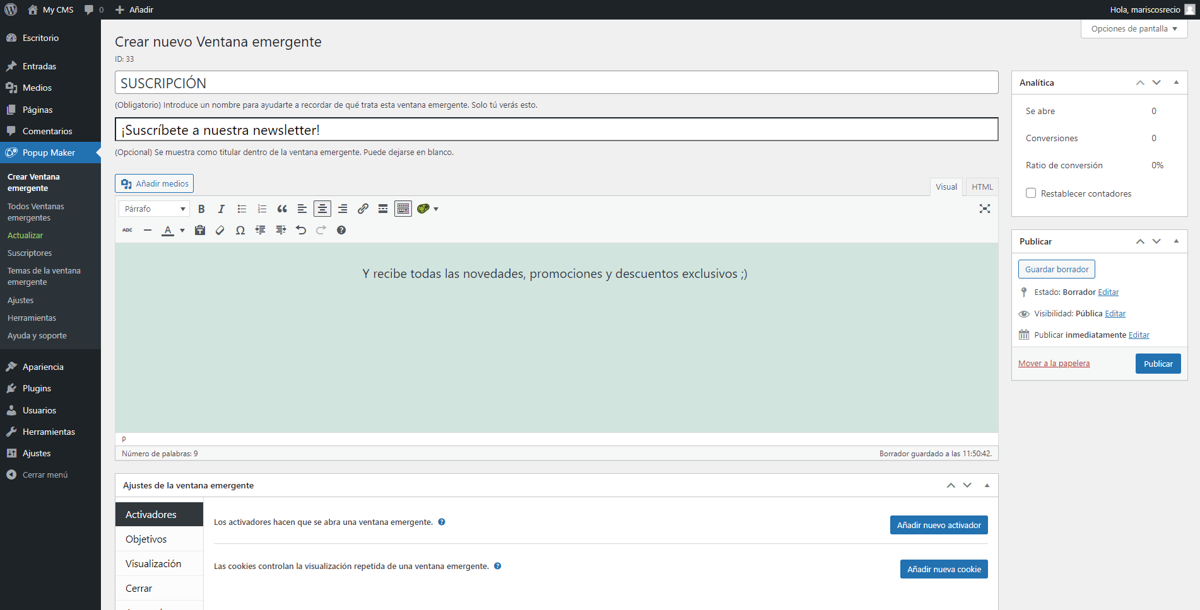Paste as plain text
1200x610 pixels.
tap(200, 230)
